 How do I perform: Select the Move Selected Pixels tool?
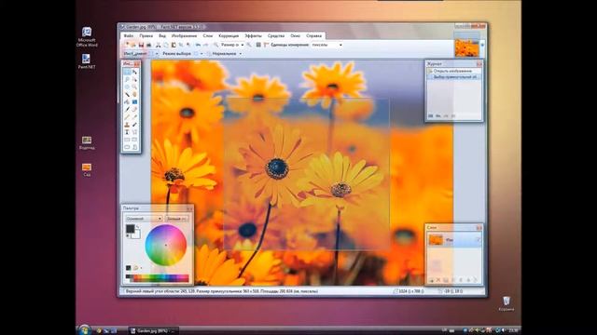[x=134, y=72]
